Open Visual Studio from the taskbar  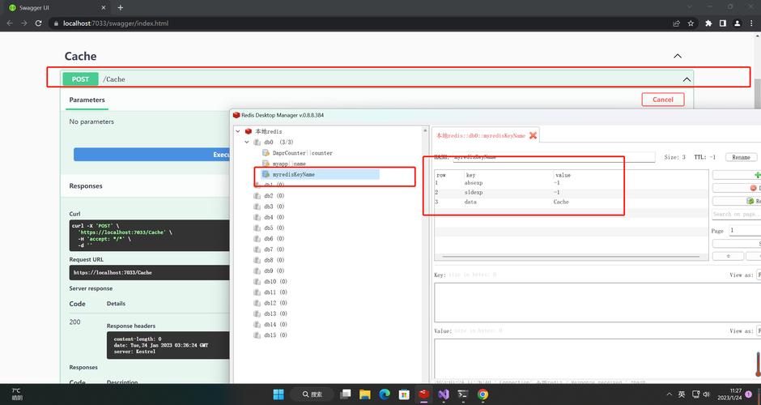coord(444,394)
